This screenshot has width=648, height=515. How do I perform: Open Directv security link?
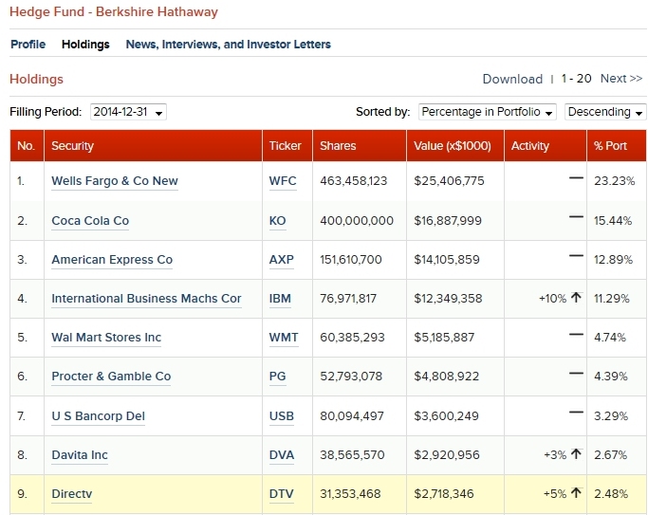point(71,493)
